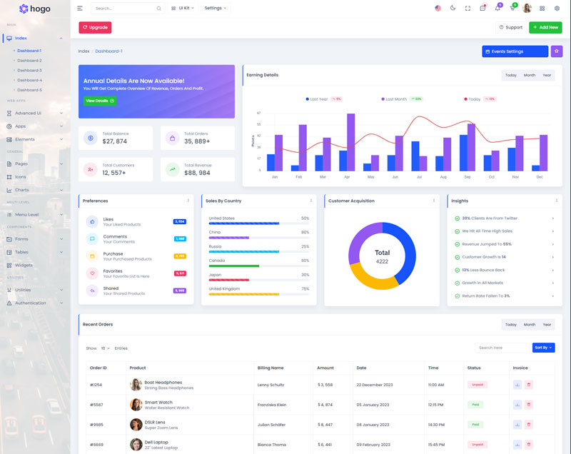Toggle the sidebar hamburger menu

[80, 9]
